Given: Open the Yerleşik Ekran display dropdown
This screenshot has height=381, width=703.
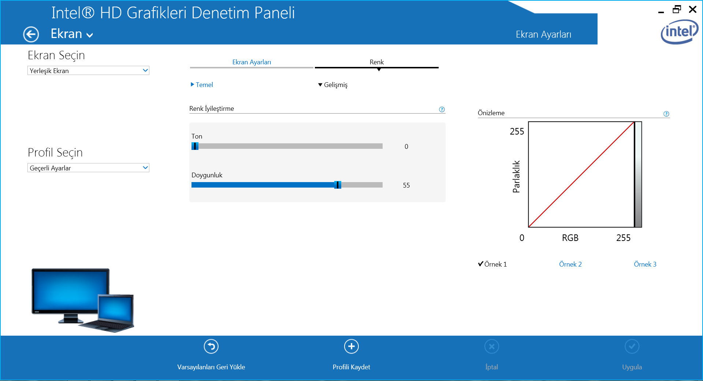Looking at the screenshot, I should pos(88,71).
